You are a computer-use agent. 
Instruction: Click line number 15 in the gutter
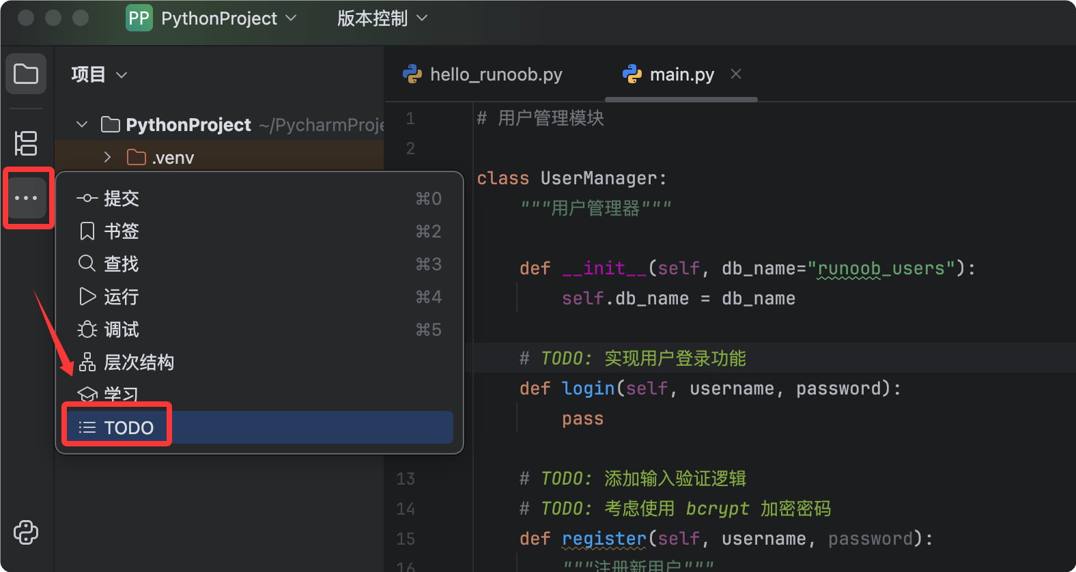pyautogui.click(x=406, y=539)
